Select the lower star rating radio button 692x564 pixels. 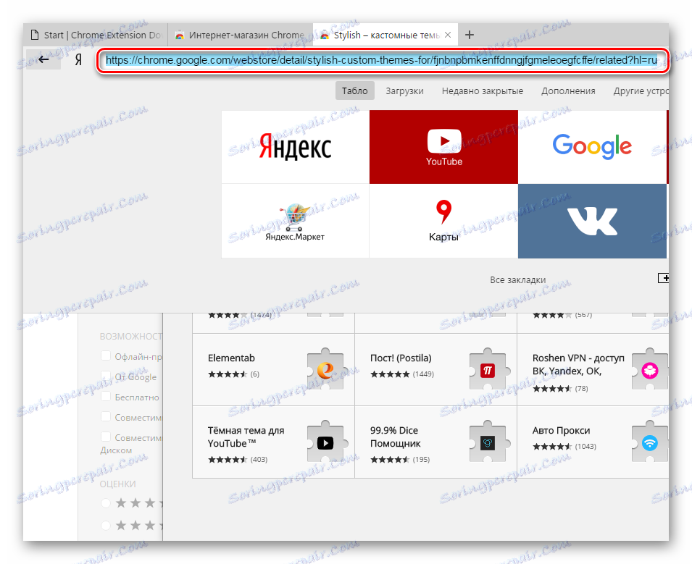coord(106,525)
